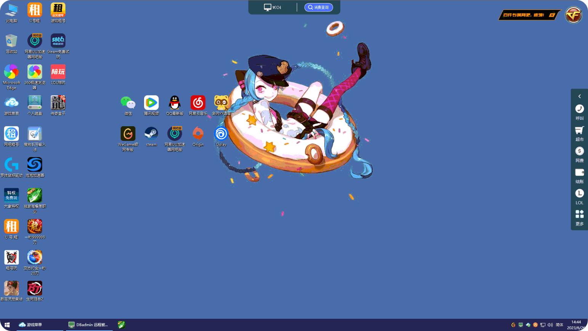Click orange round tray icon
The width and height of the screenshot is (588, 331).
[535, 325]
